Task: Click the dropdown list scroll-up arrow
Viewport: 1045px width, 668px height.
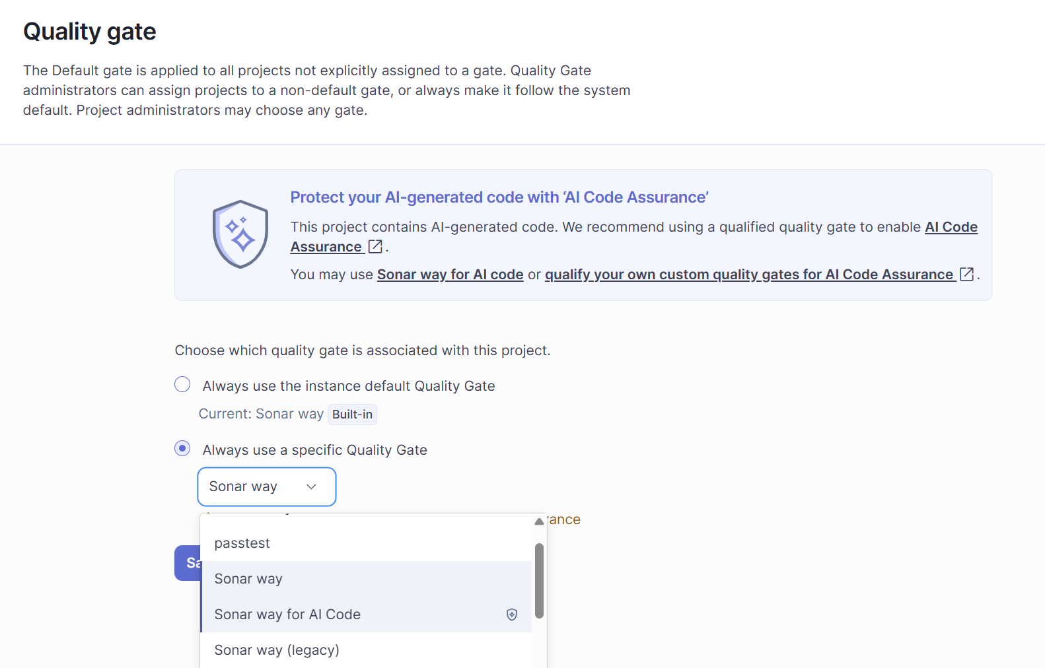Action: pos(539,521)
